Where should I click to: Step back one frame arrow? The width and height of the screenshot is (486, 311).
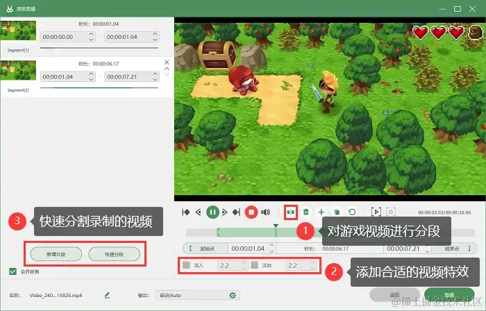(199, 212)
